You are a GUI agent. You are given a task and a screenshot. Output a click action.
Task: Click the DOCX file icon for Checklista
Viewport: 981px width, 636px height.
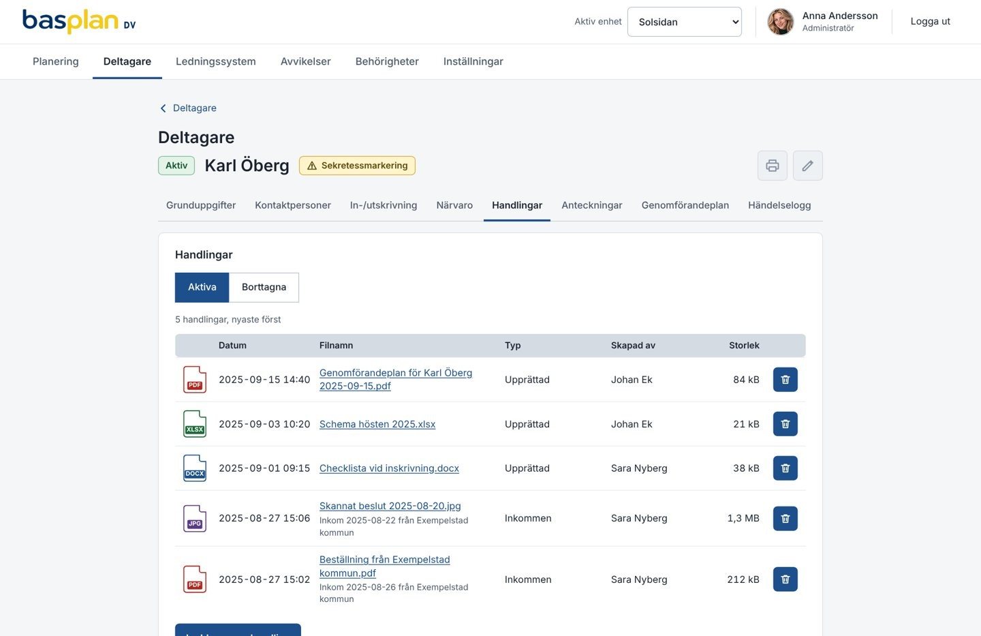195,468
